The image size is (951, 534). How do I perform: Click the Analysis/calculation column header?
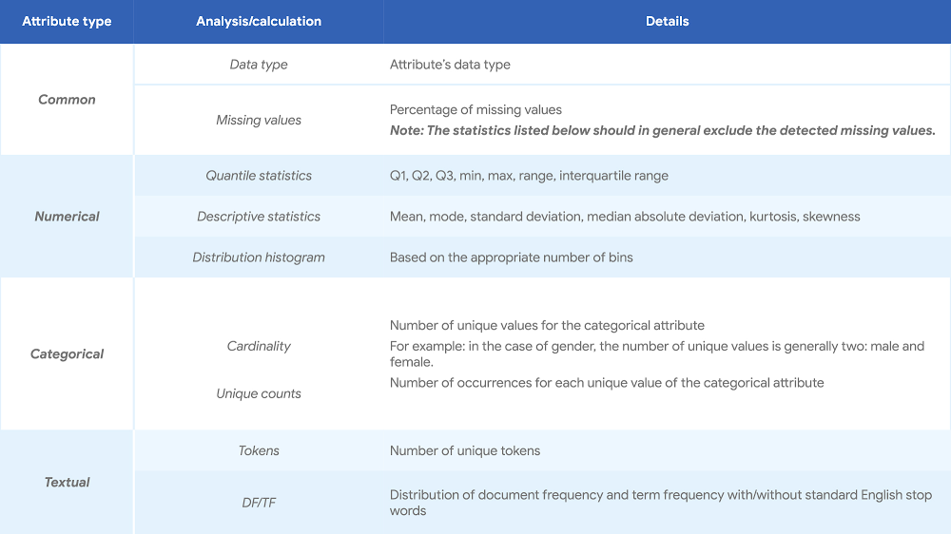click(x=259, y=21)
